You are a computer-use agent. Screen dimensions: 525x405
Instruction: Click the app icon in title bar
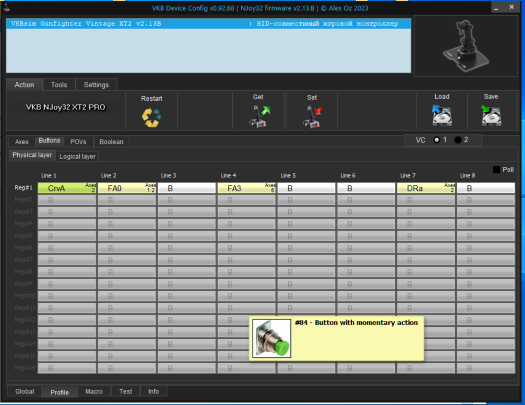point(6,7)
